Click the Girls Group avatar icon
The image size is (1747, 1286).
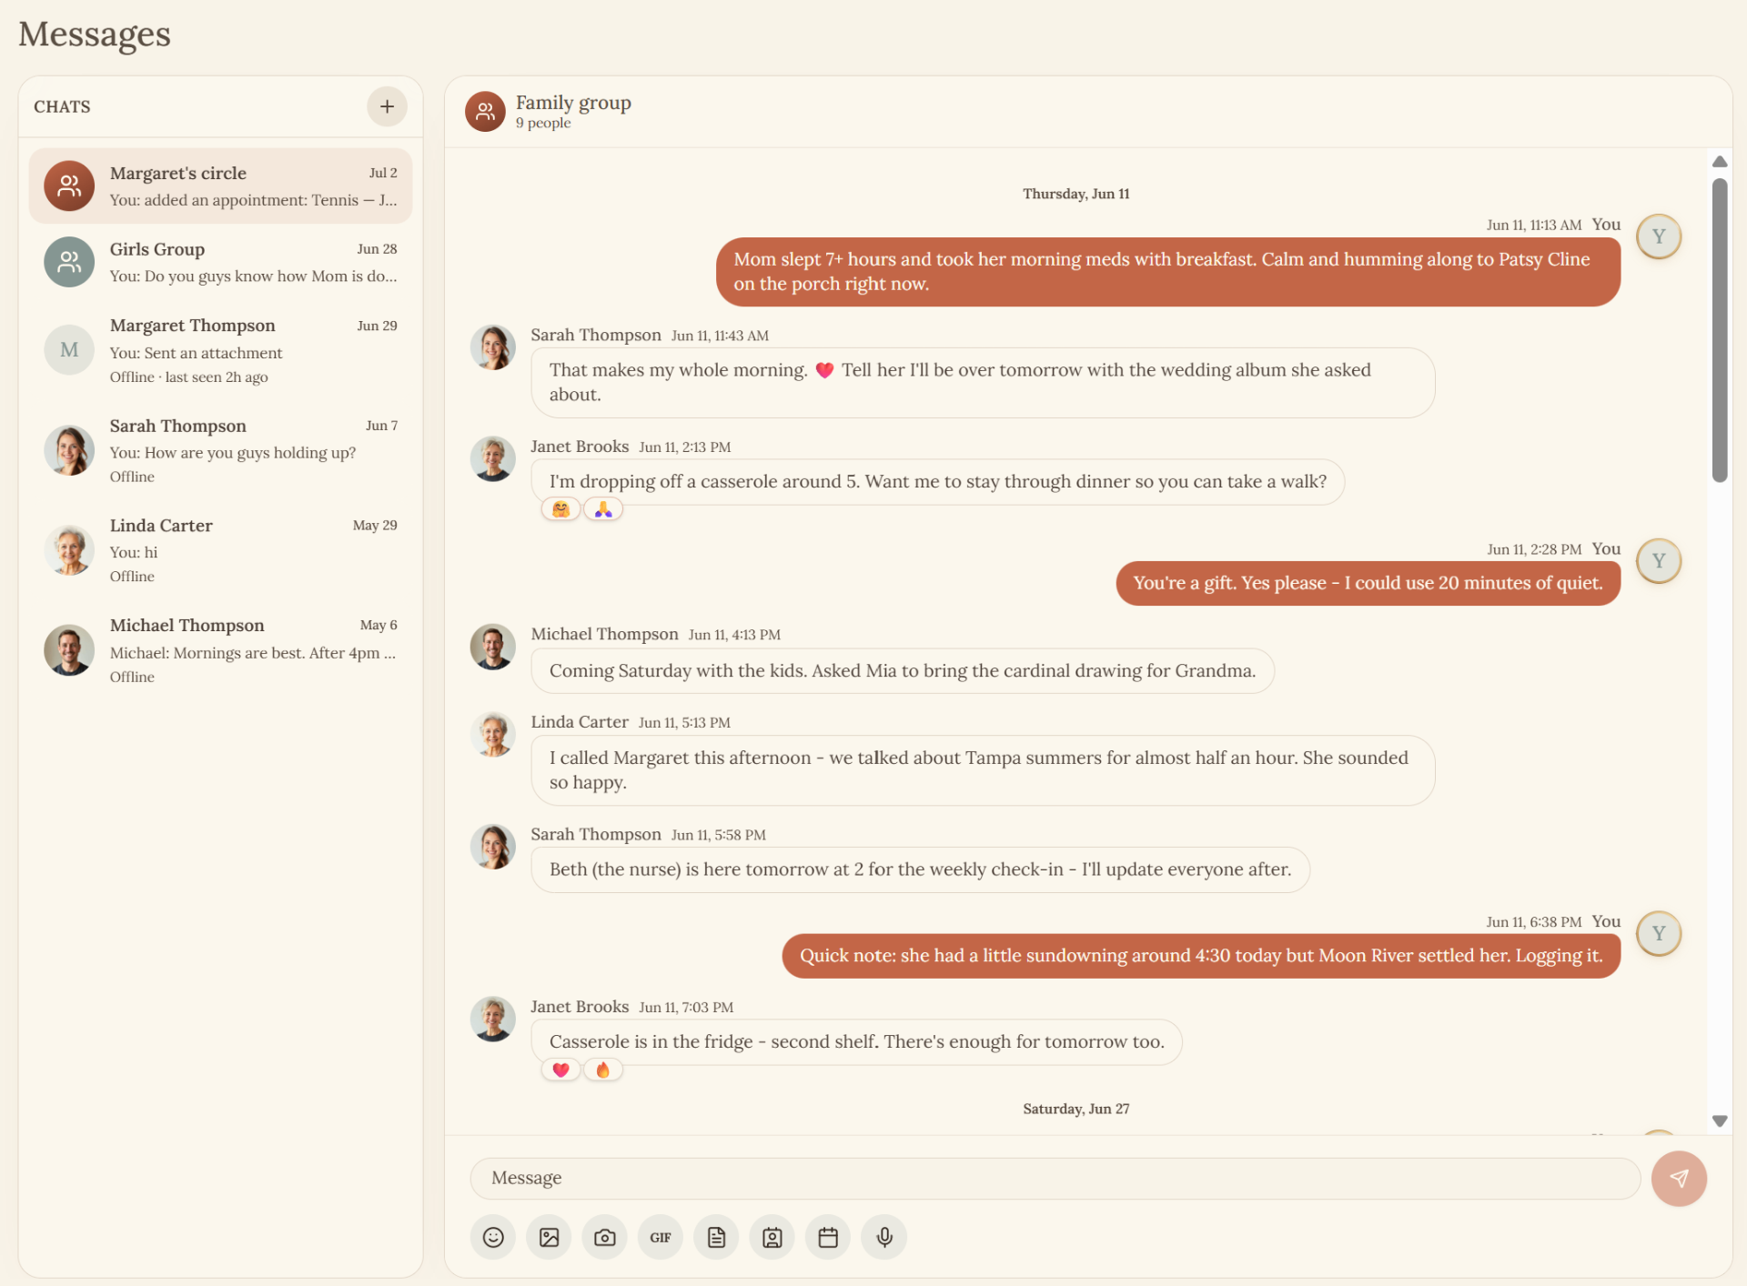click(69, 262)
